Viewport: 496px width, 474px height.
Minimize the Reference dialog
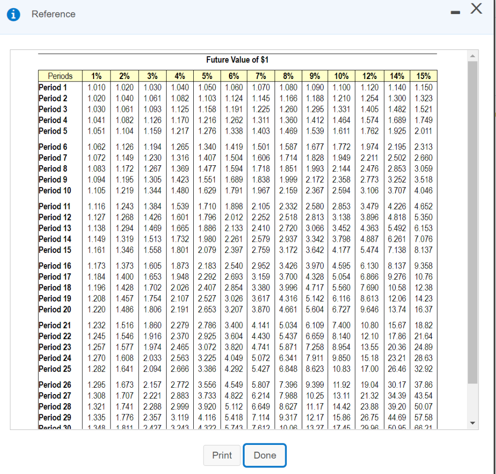[455, 12]
